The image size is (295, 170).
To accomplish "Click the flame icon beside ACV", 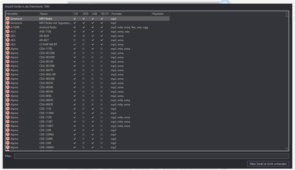I will (8, 32).
